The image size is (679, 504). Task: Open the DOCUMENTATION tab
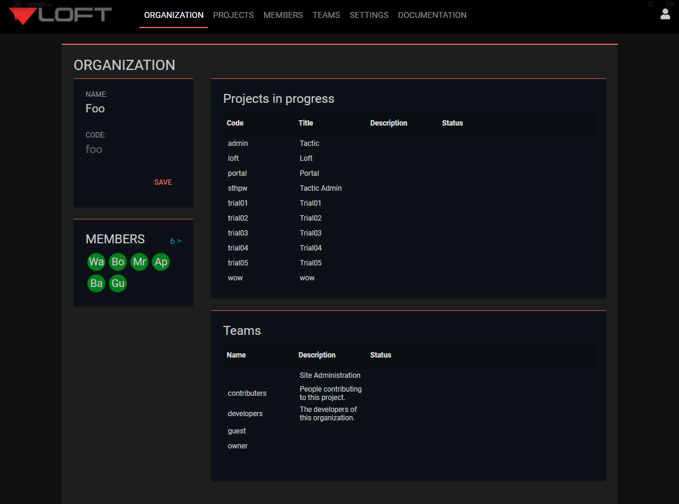(432, 15)
